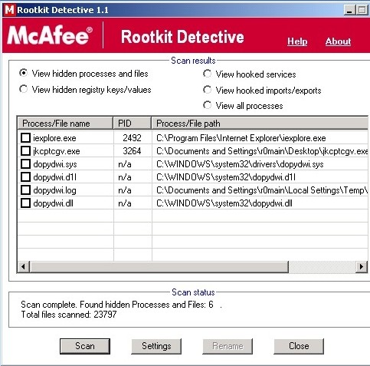Check the jkcptcgv.exe checkbox
370x366 pixels.
25,151
